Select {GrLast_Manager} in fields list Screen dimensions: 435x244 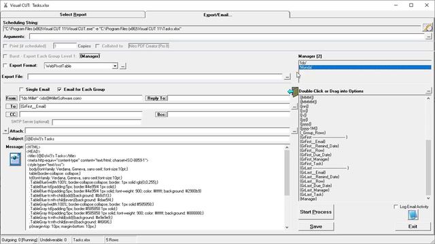tap(315, 190)
